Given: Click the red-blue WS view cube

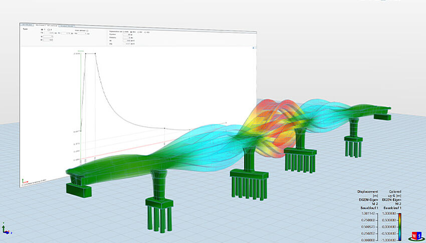Looking at the screenshot, I should [415, 234].
